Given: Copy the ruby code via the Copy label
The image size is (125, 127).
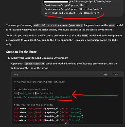Looking at the screenshot, I should [x=105, y=74].
